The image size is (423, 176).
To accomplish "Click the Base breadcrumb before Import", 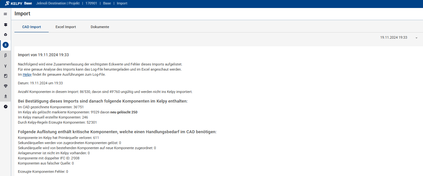I will point(107,4).
